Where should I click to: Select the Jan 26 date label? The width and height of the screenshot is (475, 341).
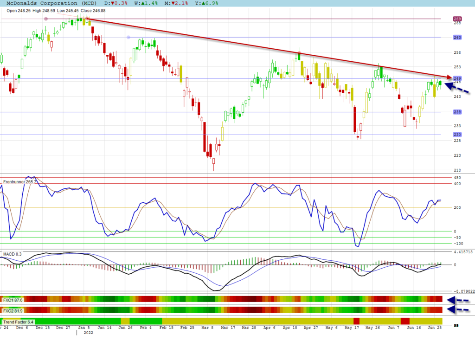pos(125,328)
